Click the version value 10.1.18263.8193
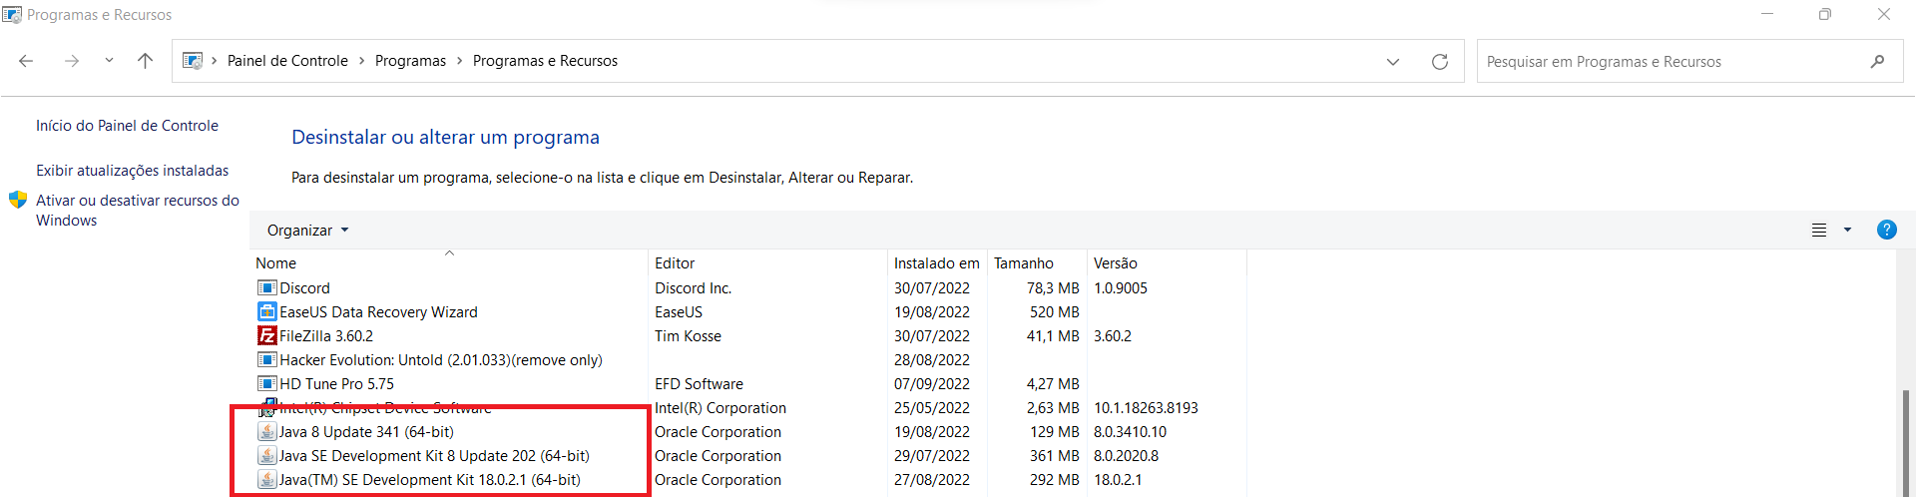 [1146, 408]
